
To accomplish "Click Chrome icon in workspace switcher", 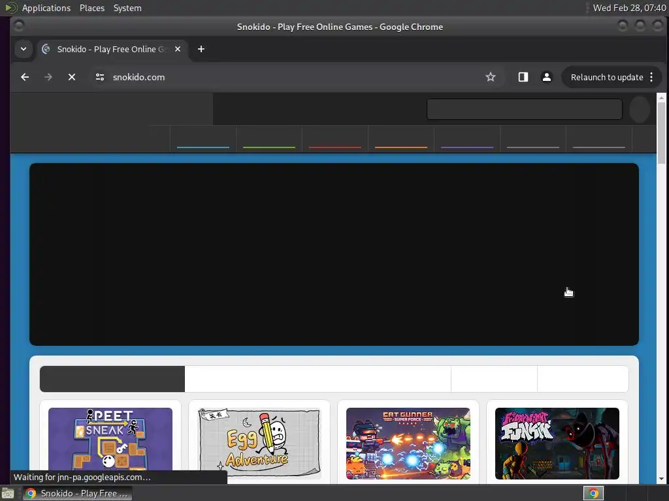I will point(593,493).
